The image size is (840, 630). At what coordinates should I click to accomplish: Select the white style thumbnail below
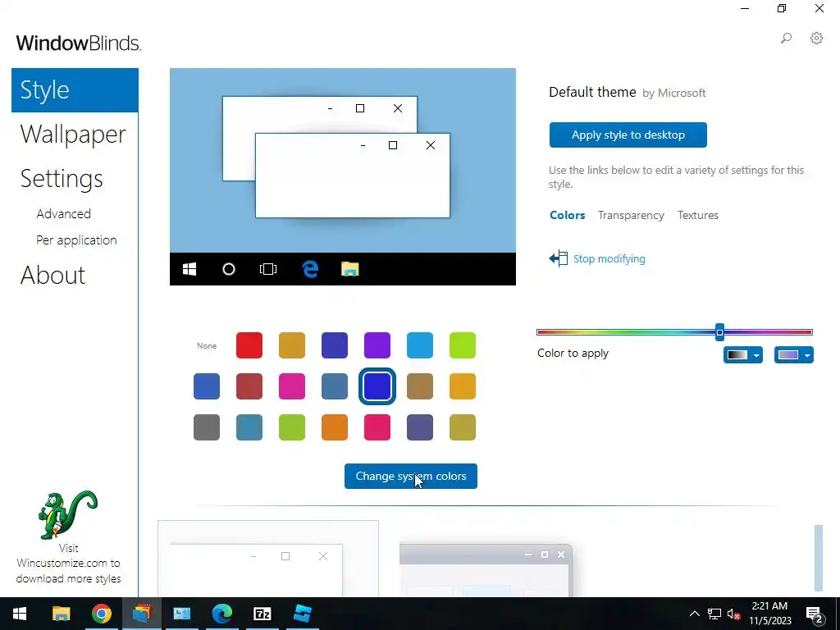tap(268, 558)
